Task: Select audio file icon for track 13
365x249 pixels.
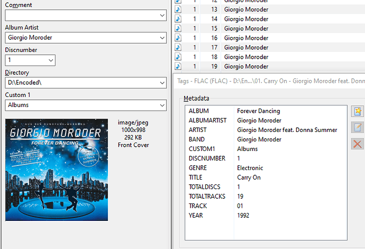Action: 178,10
